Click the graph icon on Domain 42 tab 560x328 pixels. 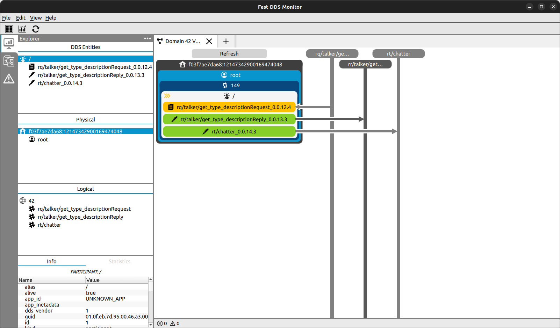tap(160, 41)
